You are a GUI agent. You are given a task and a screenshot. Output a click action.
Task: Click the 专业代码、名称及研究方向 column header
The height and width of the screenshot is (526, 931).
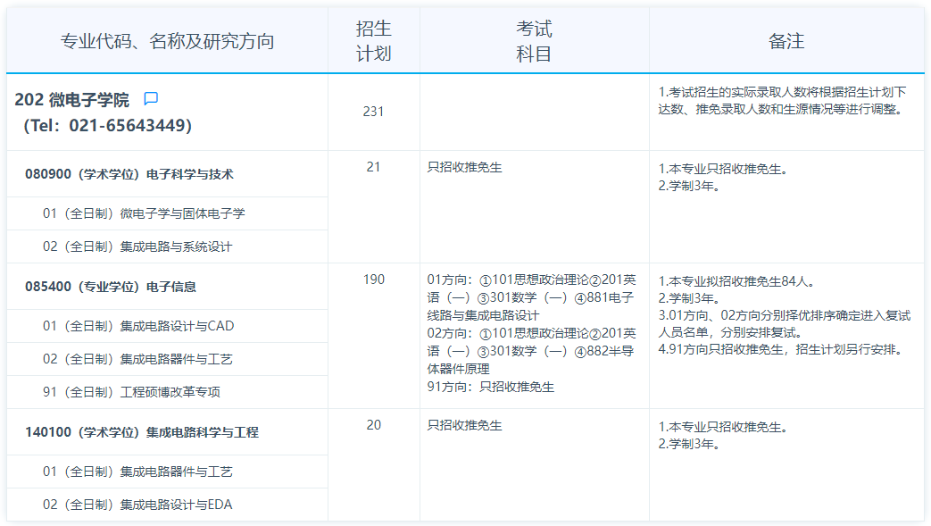pos(167,41)
